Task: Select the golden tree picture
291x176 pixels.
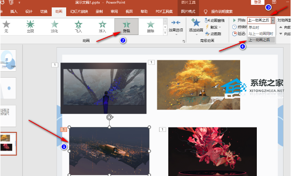Action: coord(199,85)
